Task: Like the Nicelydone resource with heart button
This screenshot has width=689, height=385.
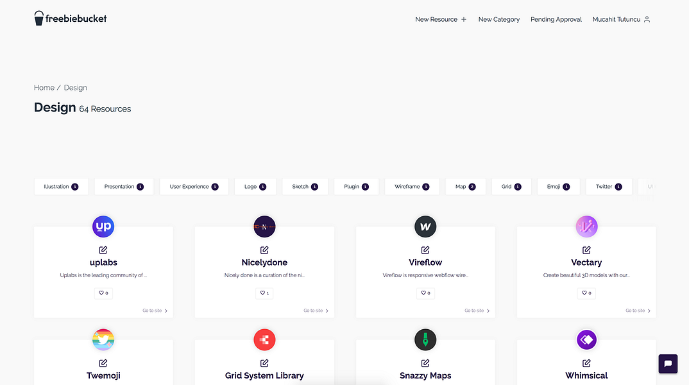Action: (264, 293)
